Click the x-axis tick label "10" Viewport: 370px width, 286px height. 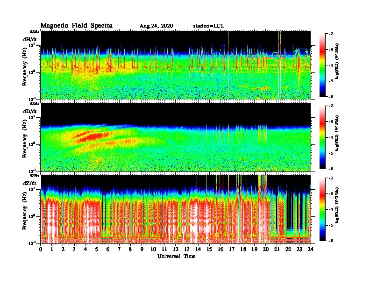[x=153, y=249]
